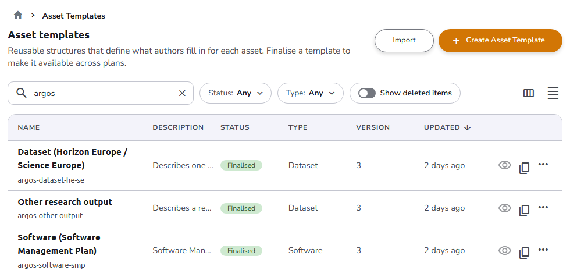Duplicate the Other research output template
This screenshot has width=570, height=277.
point(524,210)
